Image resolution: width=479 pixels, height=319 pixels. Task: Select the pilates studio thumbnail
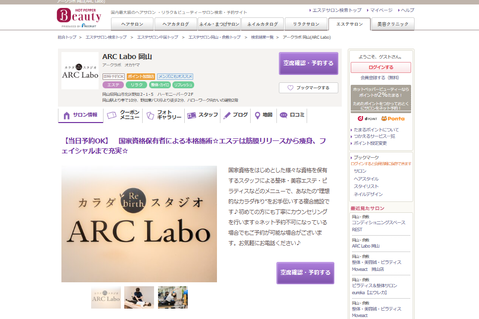pos(173,297)
